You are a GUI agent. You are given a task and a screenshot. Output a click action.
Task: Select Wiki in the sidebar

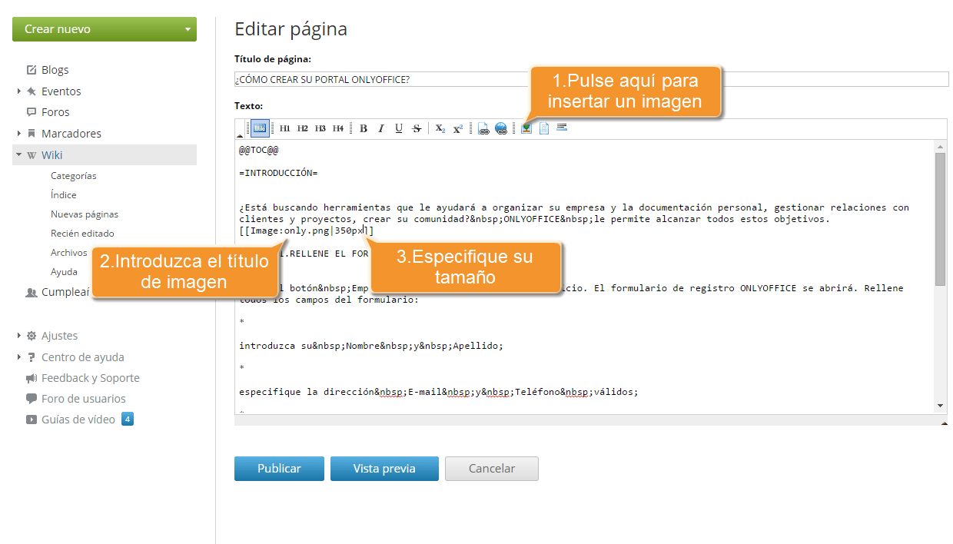tap(52, 155)
